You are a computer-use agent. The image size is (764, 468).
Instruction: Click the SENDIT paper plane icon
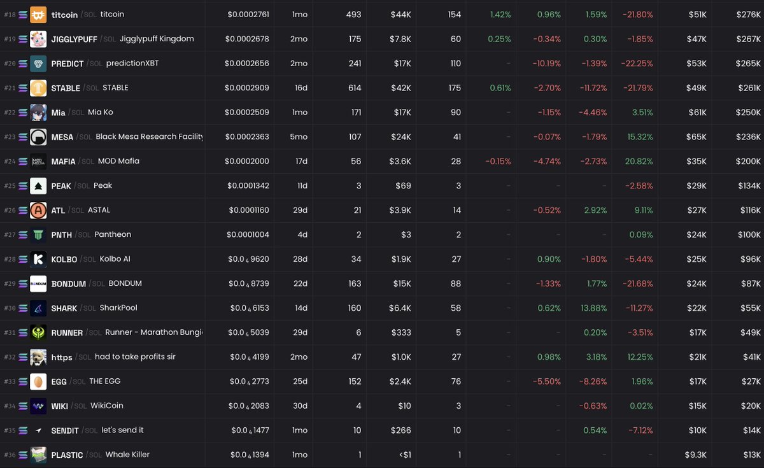[x=38, y=430]
